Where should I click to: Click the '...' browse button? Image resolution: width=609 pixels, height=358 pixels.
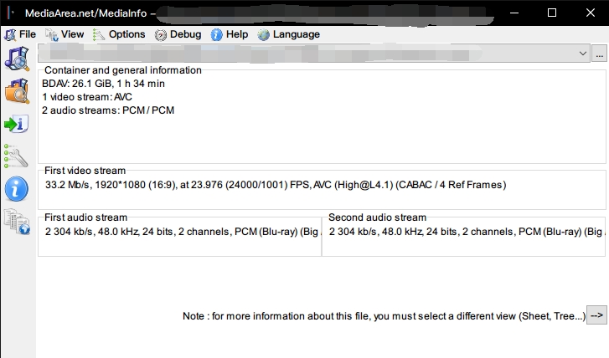point(599,53)
